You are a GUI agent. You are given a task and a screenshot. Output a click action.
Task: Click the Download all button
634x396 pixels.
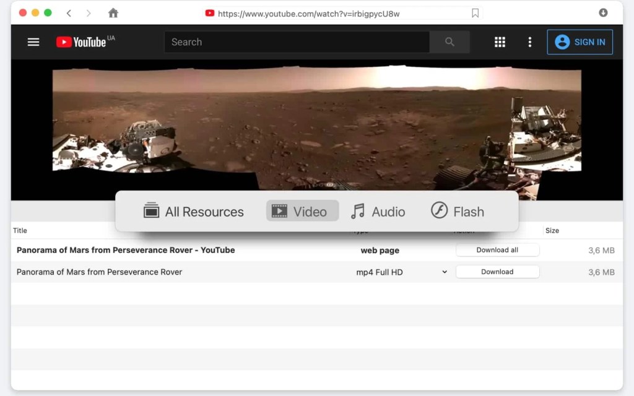pyautogui.click(x=497, y=250)
